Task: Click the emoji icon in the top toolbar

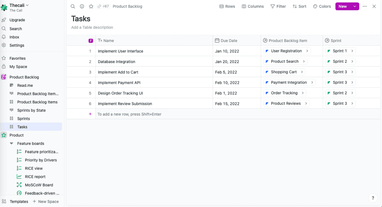Action: [82, 6]
